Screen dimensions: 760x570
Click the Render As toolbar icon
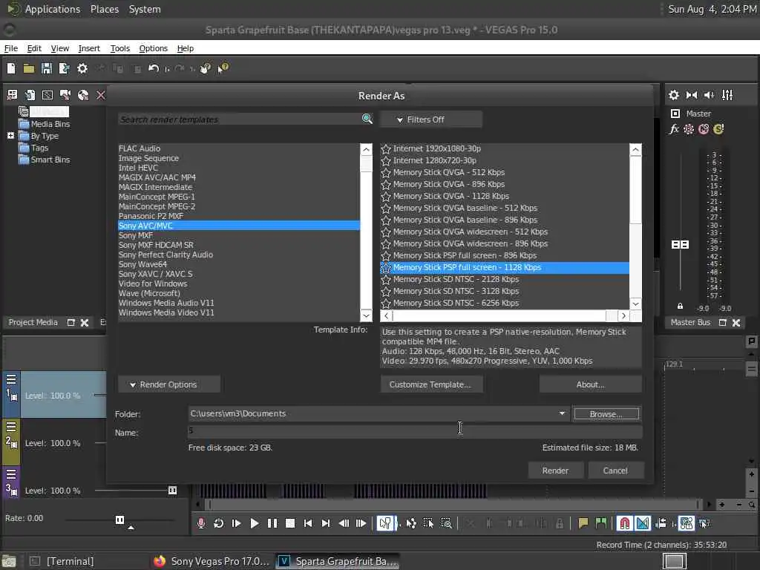click(64, 68)
